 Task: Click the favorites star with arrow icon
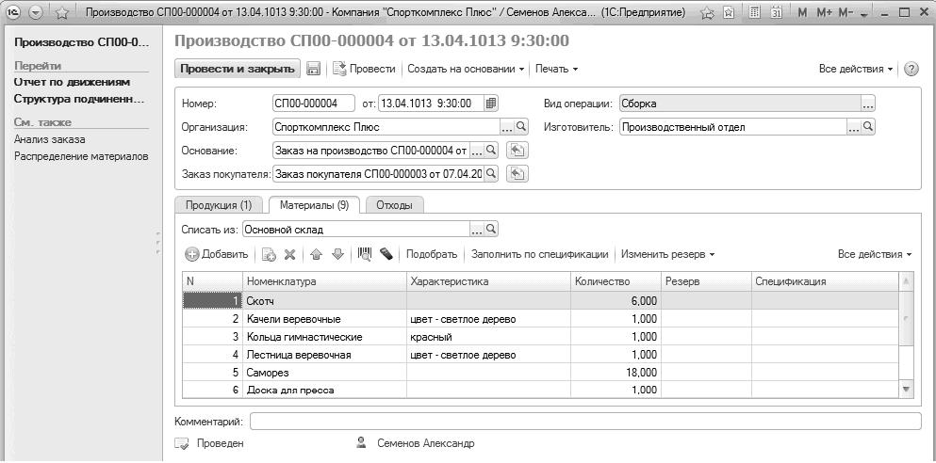[x=709, y=12]
